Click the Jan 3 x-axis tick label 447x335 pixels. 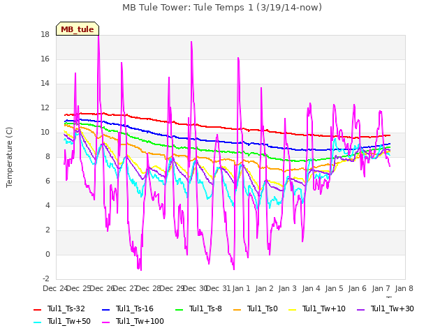click(287, 289)
